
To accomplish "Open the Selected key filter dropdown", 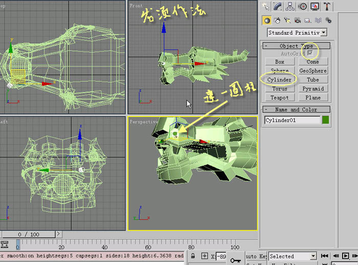I will 293,256.
